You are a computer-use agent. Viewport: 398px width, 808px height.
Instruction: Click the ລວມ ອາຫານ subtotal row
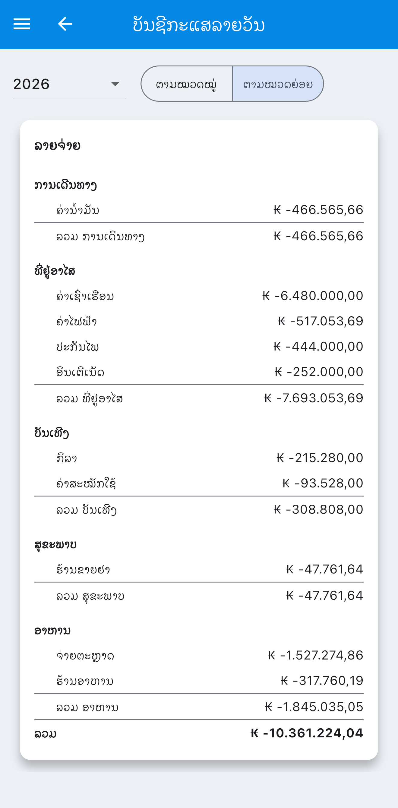(x=199, y=707)
